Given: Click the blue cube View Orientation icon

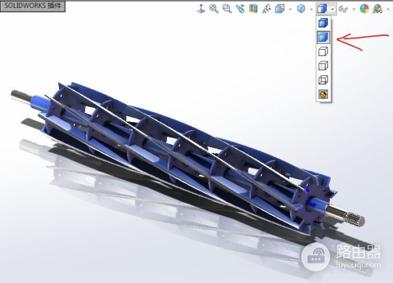Looking at the screenshot, I should [301, 8].
